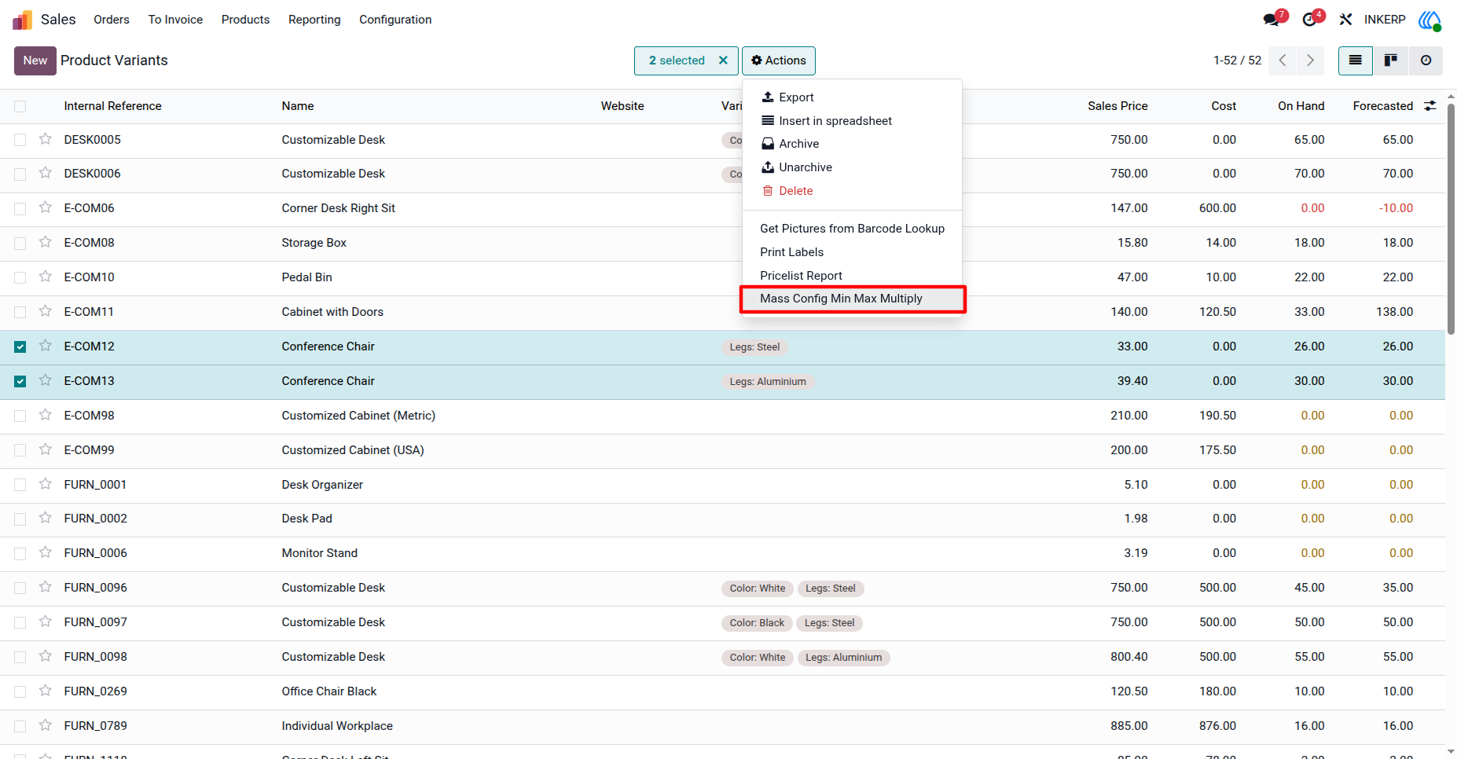Select Insert in spreadsheet action
The image size is (1457, 759).
click(853, 121)
